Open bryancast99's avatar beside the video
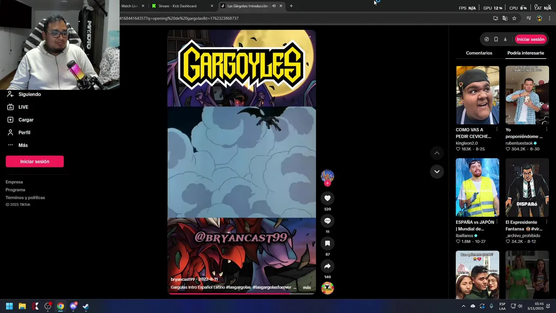556x313 pixels. [x=328, y=176]
